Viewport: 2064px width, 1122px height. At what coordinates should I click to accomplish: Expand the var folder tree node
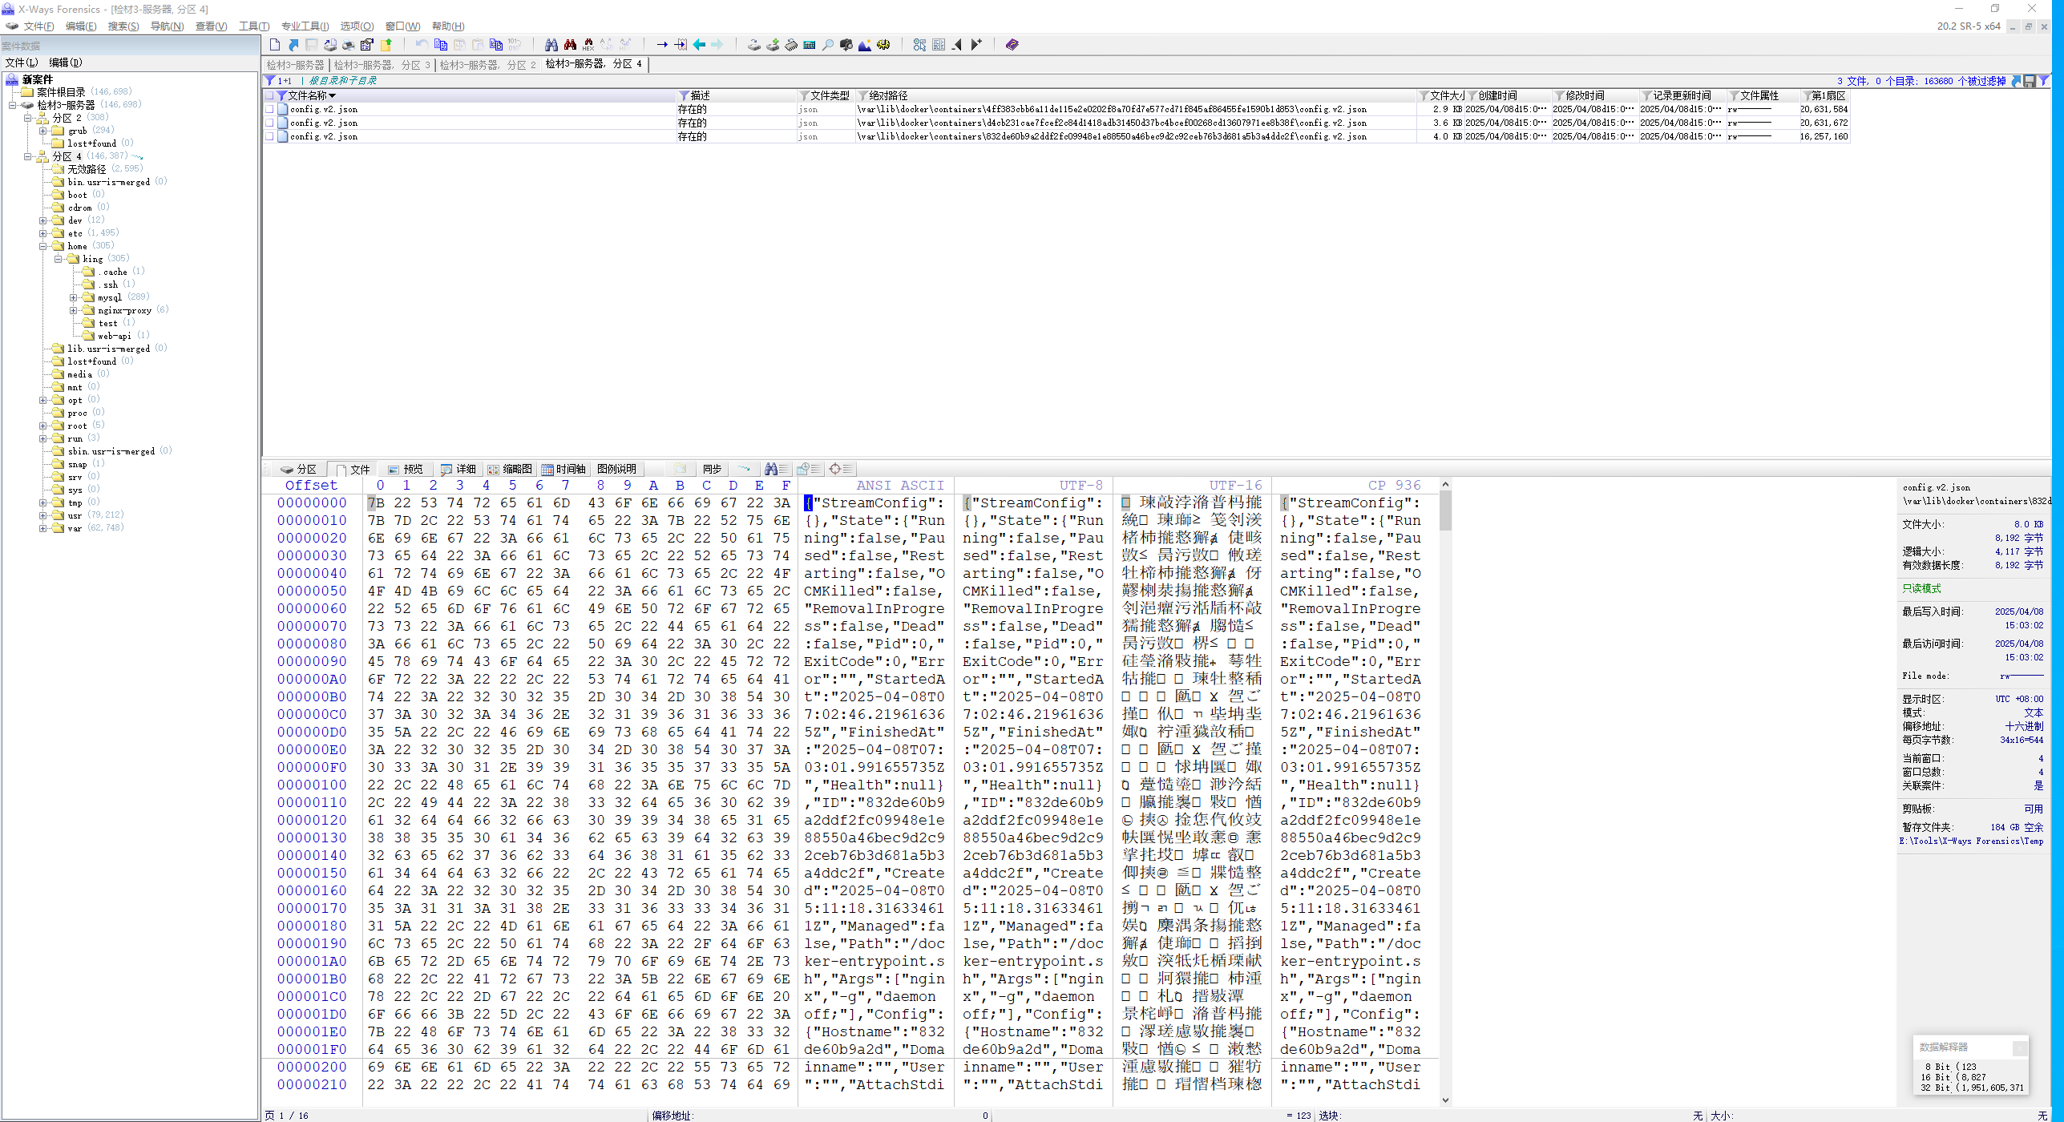click(43, 528)
